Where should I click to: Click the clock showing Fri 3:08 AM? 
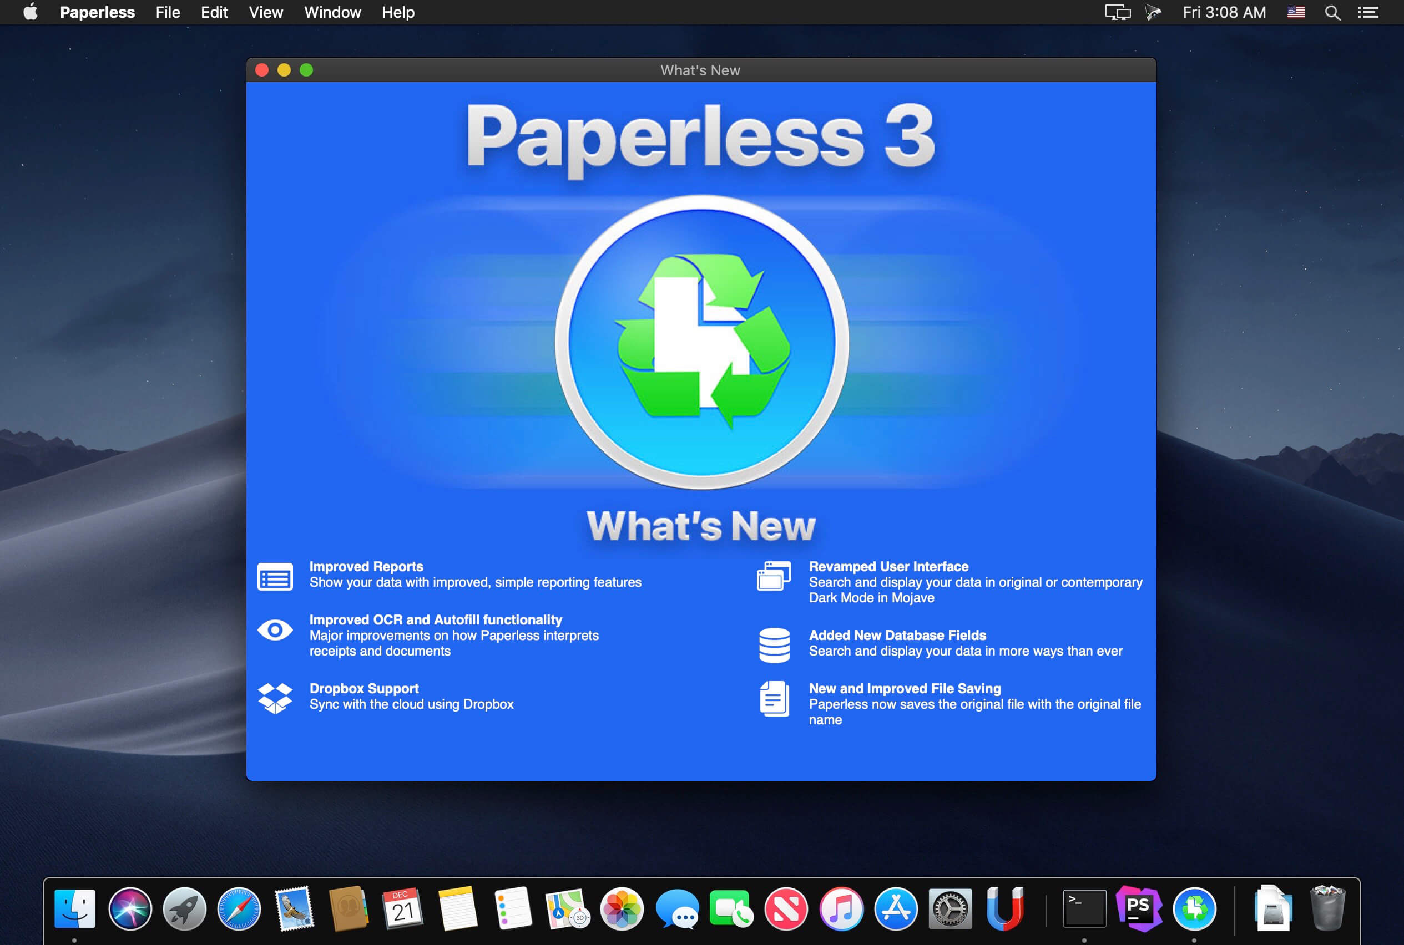click(1224, 12)
